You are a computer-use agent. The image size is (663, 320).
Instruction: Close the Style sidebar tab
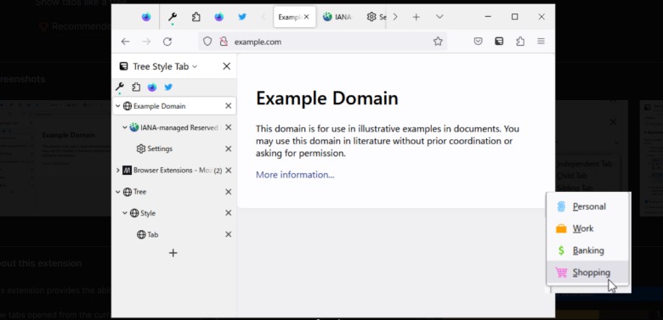(229, 213)
